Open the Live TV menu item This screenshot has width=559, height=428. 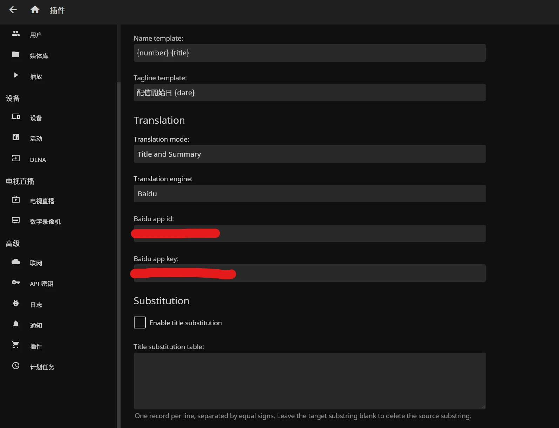click(x=42, y=201)
